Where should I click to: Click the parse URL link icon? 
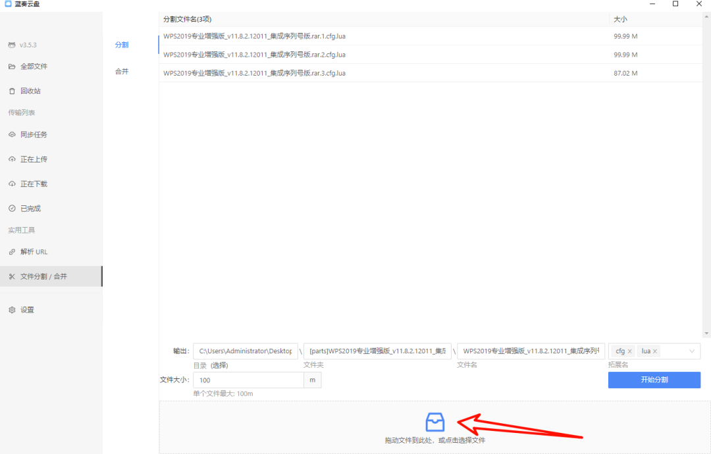point(12,252)
